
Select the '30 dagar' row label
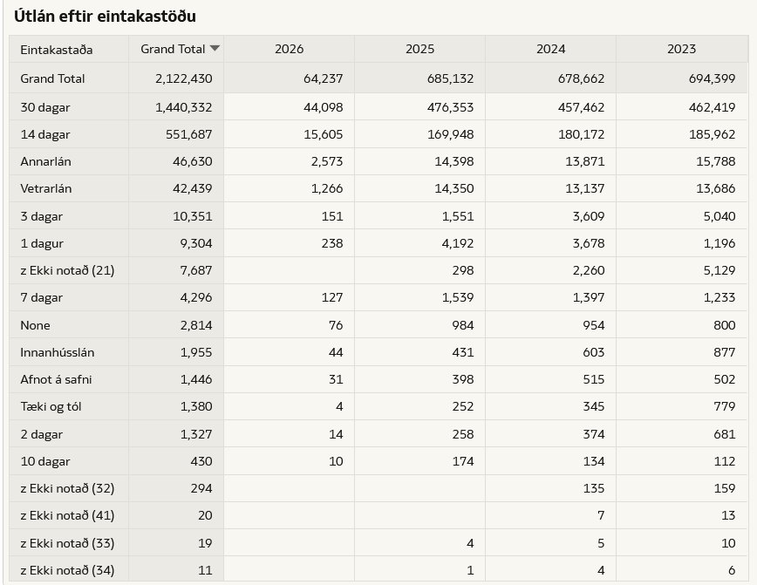45,107
